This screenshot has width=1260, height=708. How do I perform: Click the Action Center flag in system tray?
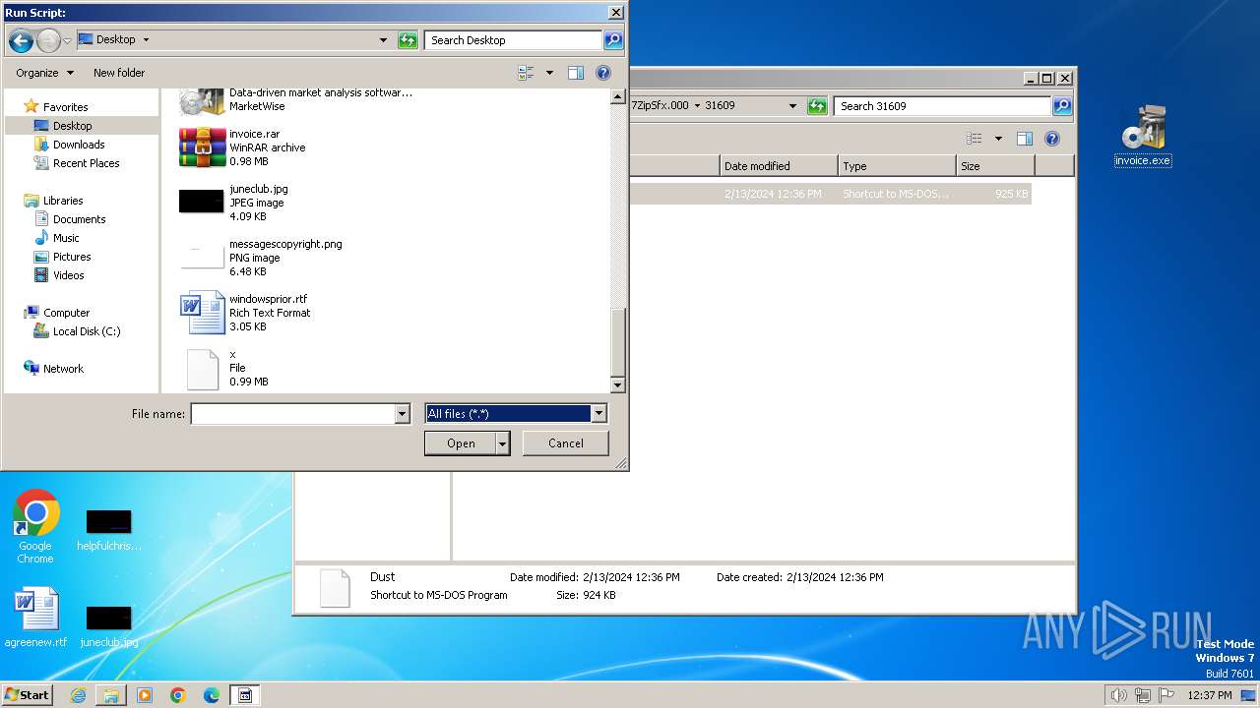pos(1167,695)
